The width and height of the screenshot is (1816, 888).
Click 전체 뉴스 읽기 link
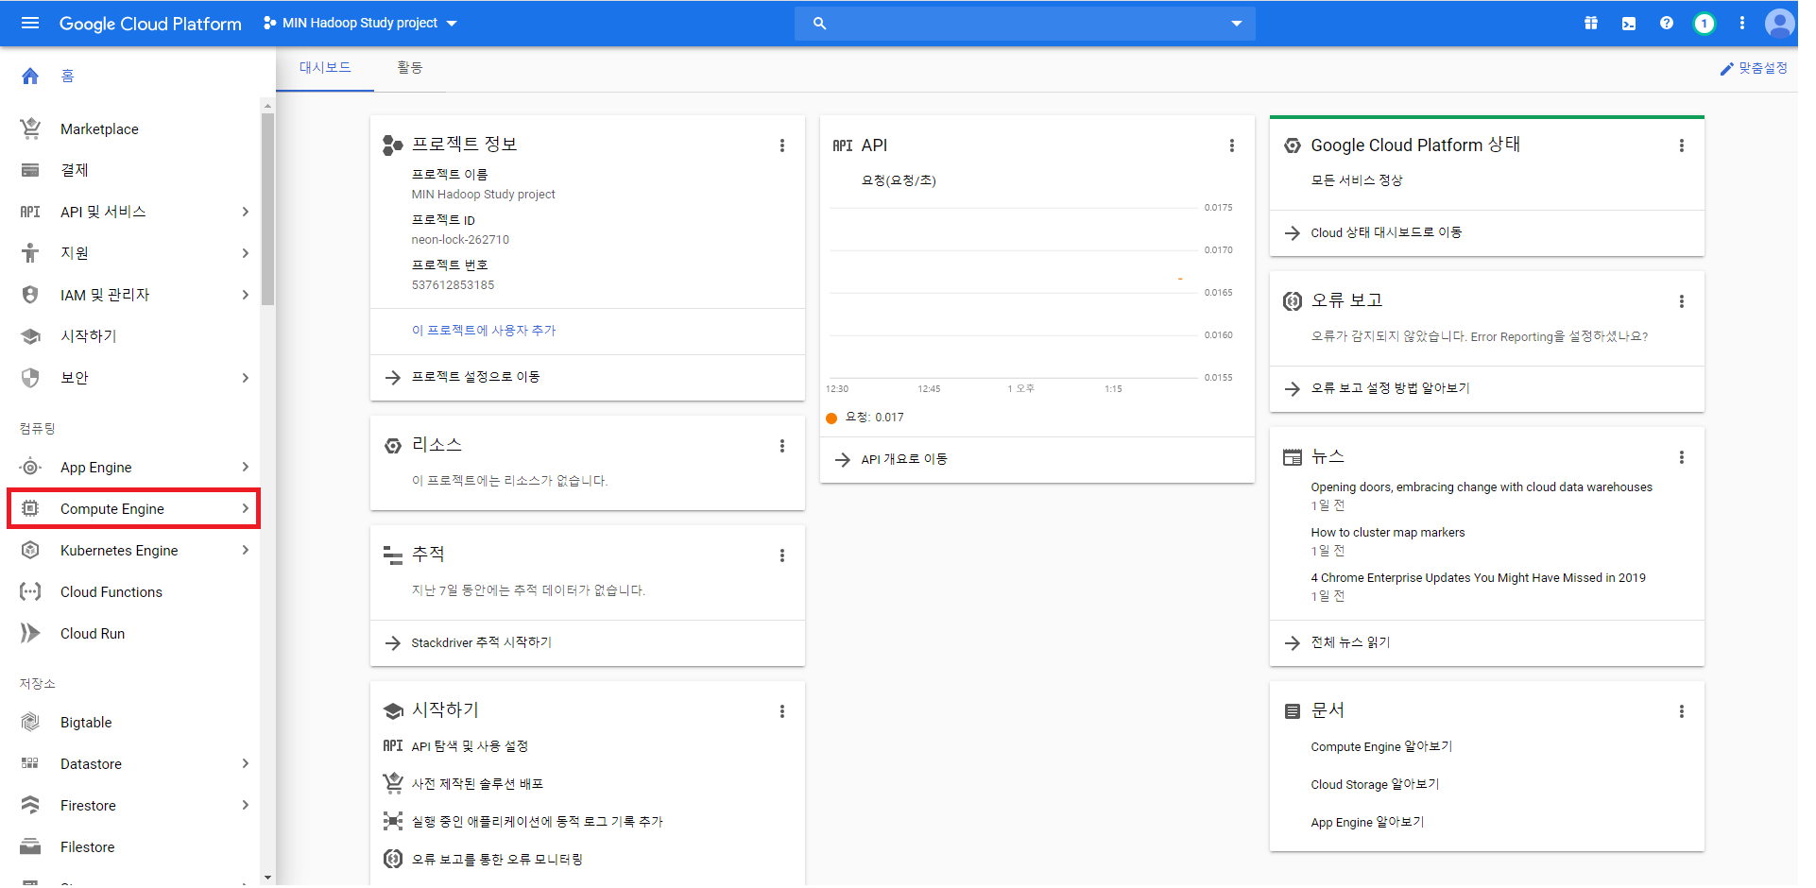(x=1350, y=642)
